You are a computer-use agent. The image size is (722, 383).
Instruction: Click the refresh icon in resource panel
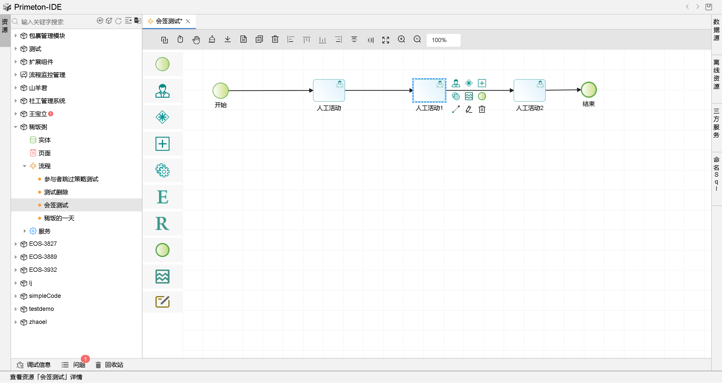click(x=118, y=21)
